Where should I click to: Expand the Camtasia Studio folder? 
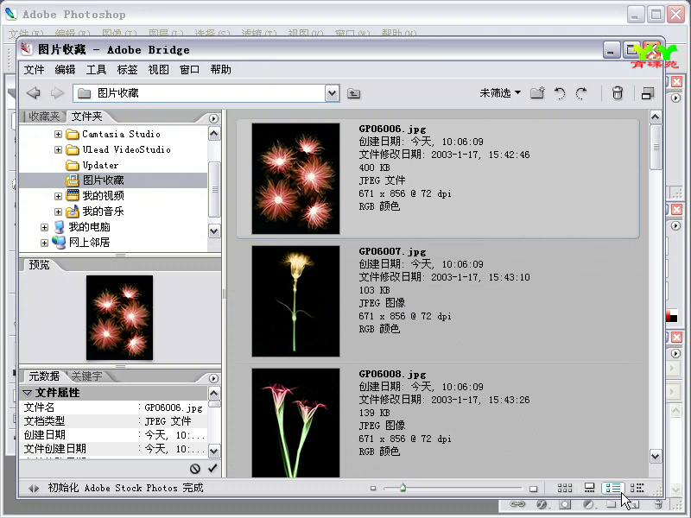pos(58,134)
